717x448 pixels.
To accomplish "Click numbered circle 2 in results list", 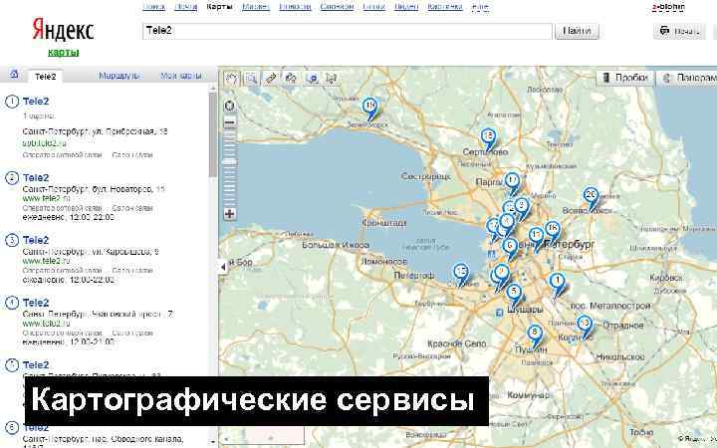I will tap(12, 178).
